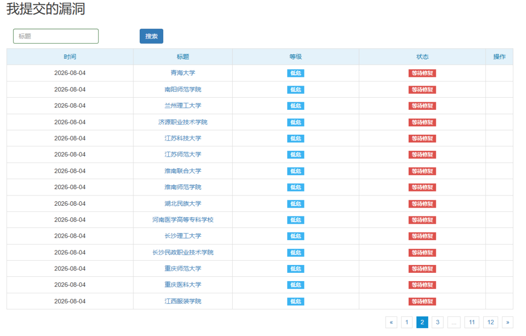526x336 pixels.
Task: Open the 青海大学 vulnerability link
Action: 183,72
